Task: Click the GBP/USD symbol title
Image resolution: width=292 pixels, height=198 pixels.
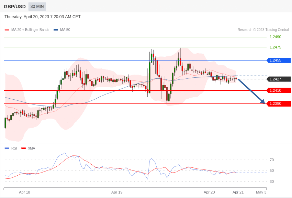Action: (x=15, y=7)
